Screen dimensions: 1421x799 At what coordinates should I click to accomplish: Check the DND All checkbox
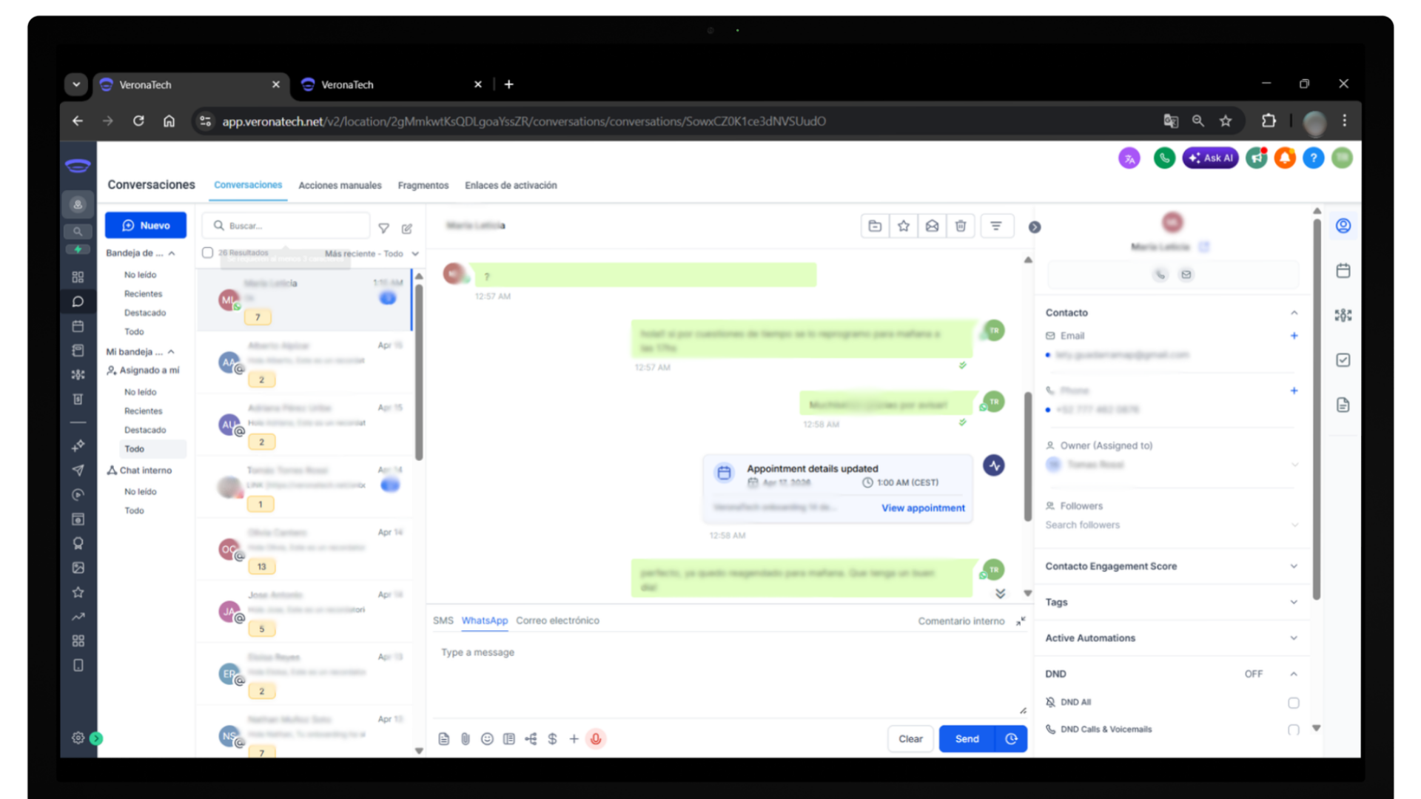coord(1293,702)
